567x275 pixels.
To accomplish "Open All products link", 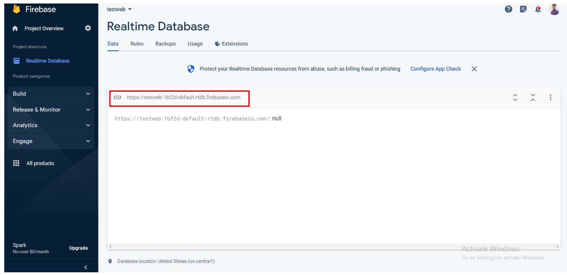I will (40, 163).
